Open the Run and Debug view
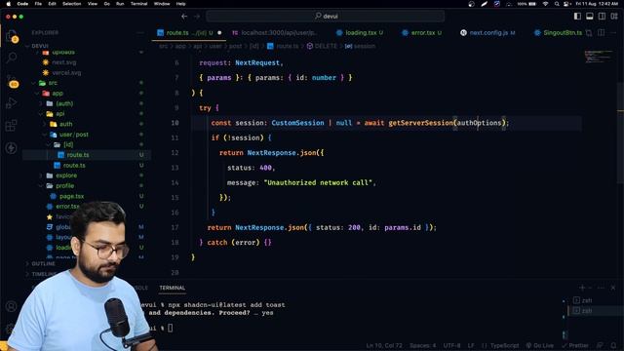 pos(12,103)
